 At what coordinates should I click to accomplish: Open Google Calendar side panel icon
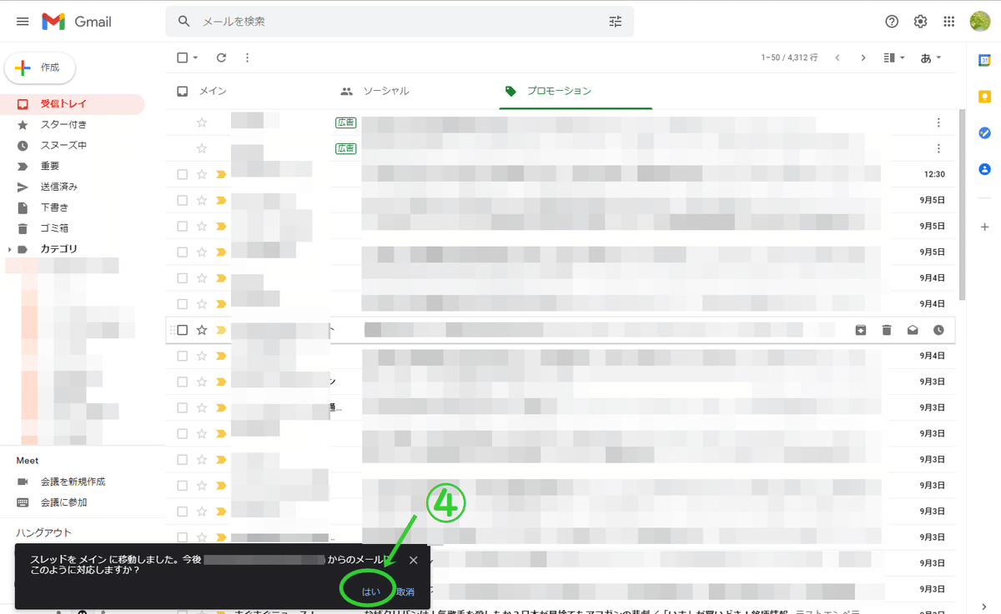[x=984, y=61]
